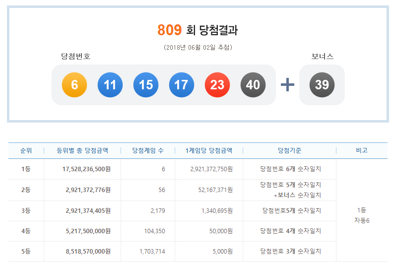Screen dimensions: 396x262
Task: Click the 순위 column header
Action: (26, 150)
